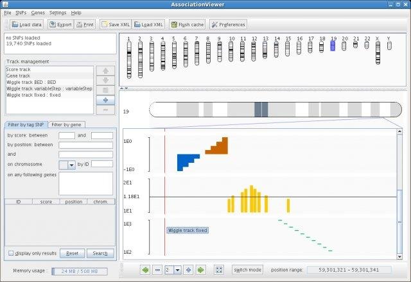The image size is (411, 282).
Task: Open Preferences from the toolbar
Action: coord(228,24)
